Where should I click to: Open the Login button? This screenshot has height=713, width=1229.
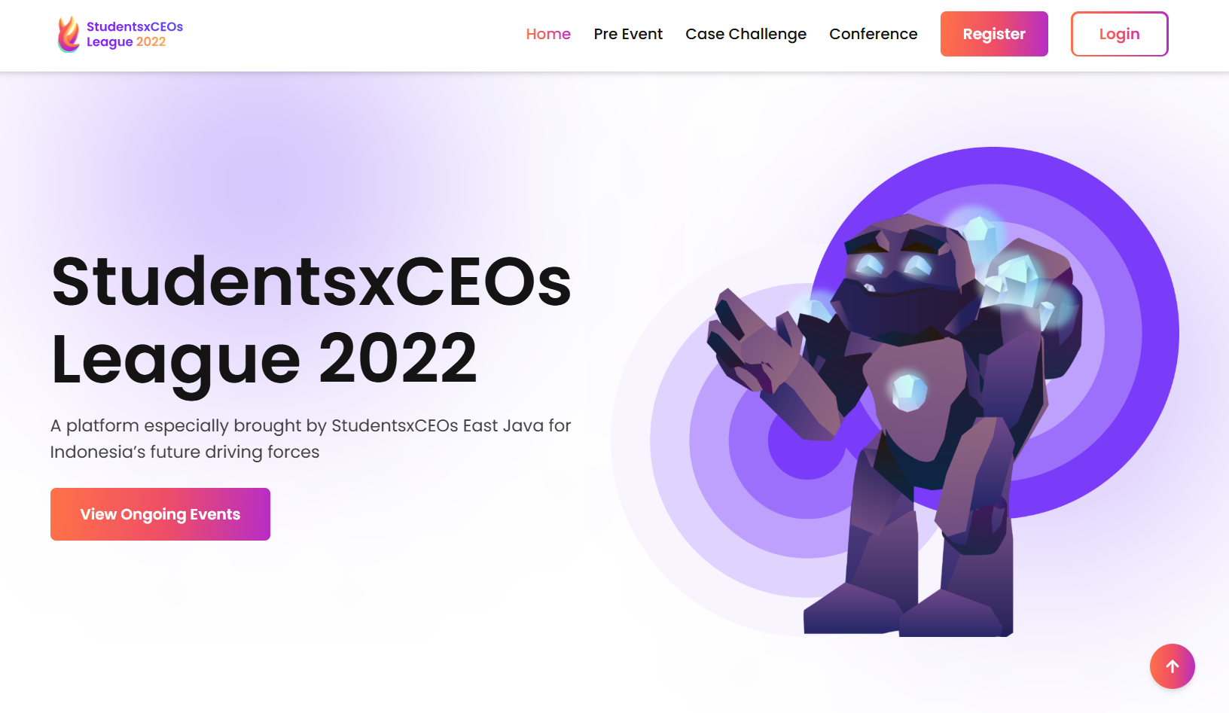pos(1119,34)
